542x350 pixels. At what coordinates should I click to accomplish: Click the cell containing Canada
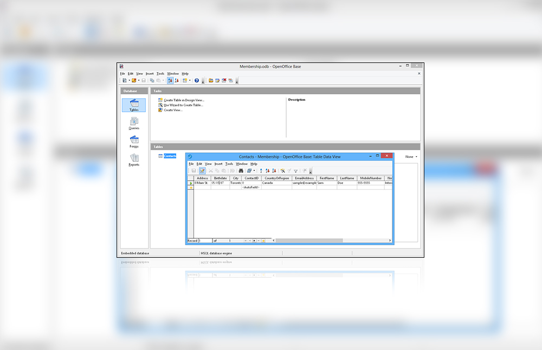(x=277, y=182)
